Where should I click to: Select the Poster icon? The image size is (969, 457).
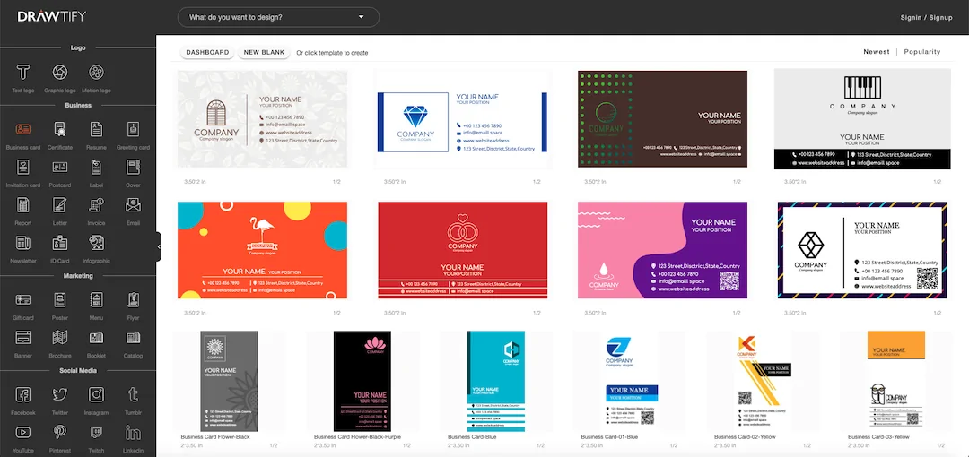point(60,299)
